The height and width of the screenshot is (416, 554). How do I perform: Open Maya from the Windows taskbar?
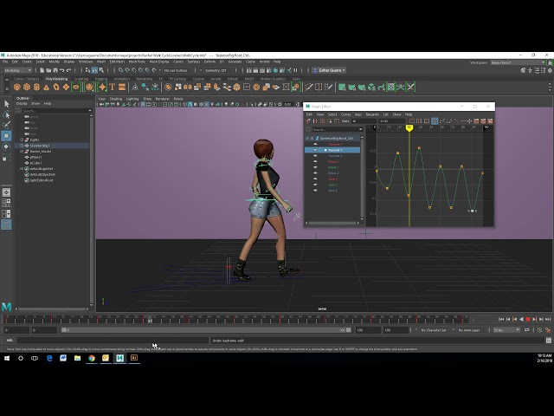[x=119, y=358]
